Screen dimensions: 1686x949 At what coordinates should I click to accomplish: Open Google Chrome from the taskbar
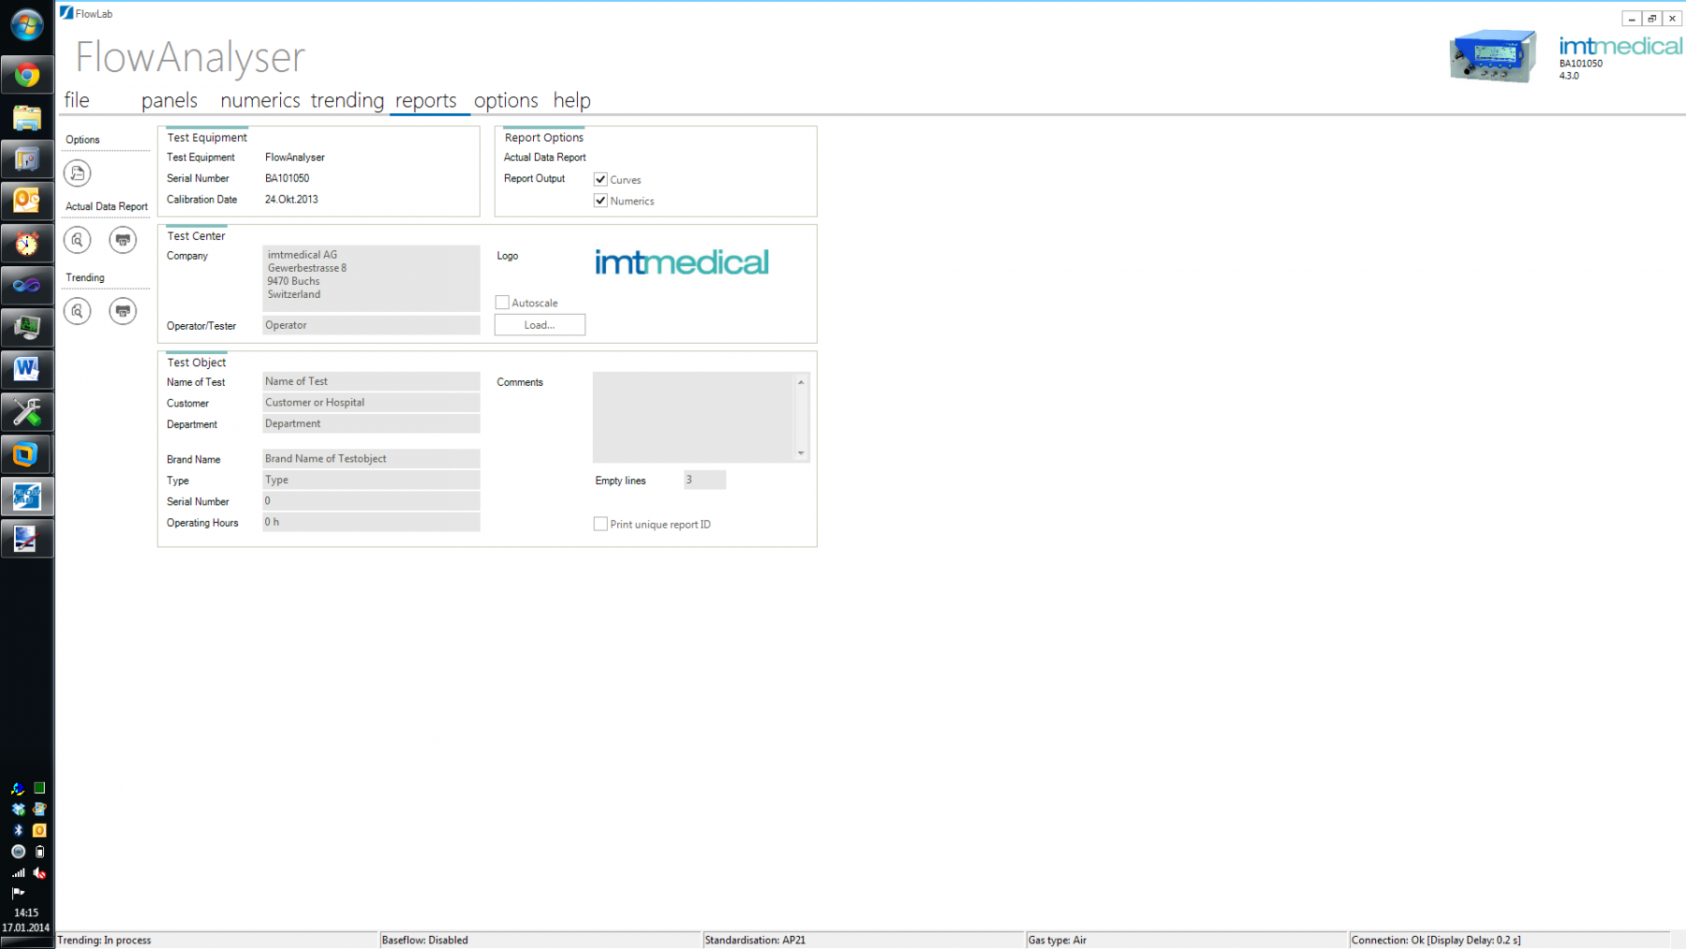27,74
